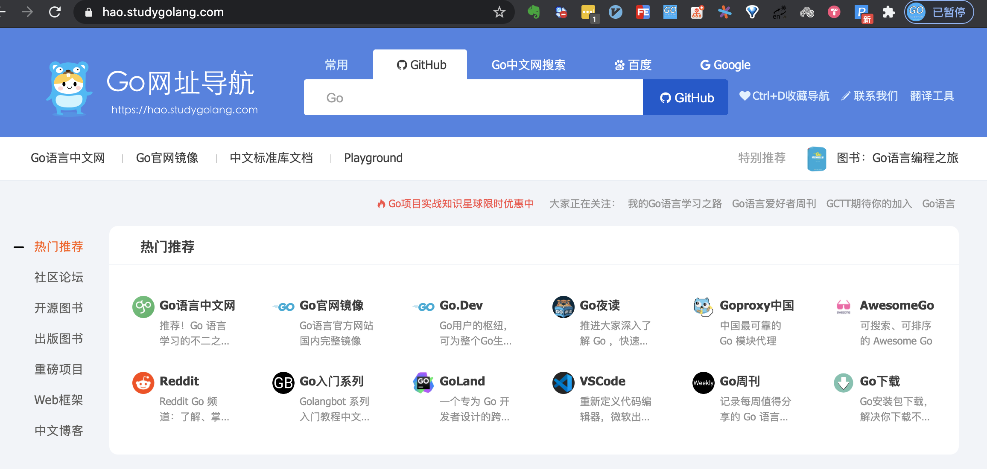Select 开源图书 in the sidebar
This screenshot has height=469, width=987.
[x=59, y=308]
